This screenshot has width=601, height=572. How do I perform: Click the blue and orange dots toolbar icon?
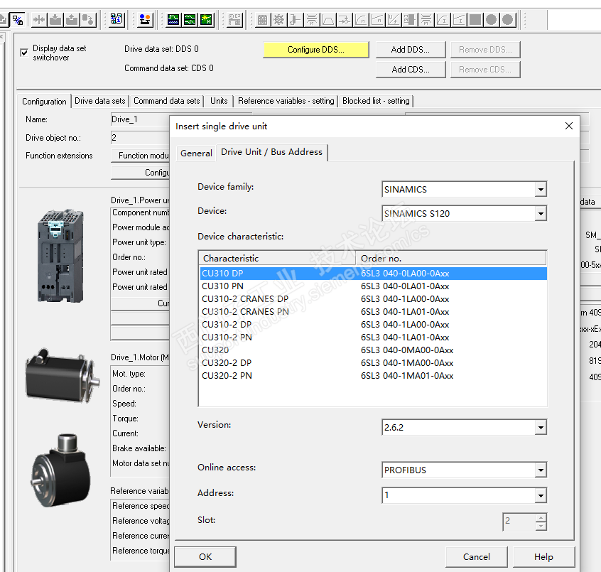145,19
